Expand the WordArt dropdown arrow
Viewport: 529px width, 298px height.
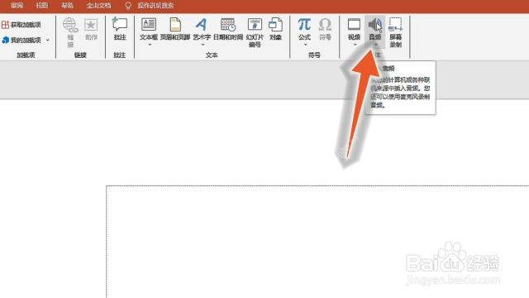(203, 45)
